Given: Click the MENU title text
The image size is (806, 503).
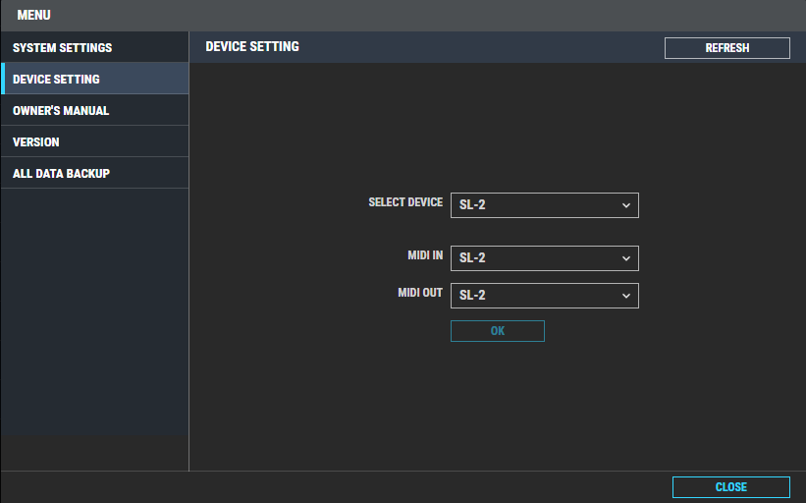Looking at the screenshot, I should [x=34, y=15].
